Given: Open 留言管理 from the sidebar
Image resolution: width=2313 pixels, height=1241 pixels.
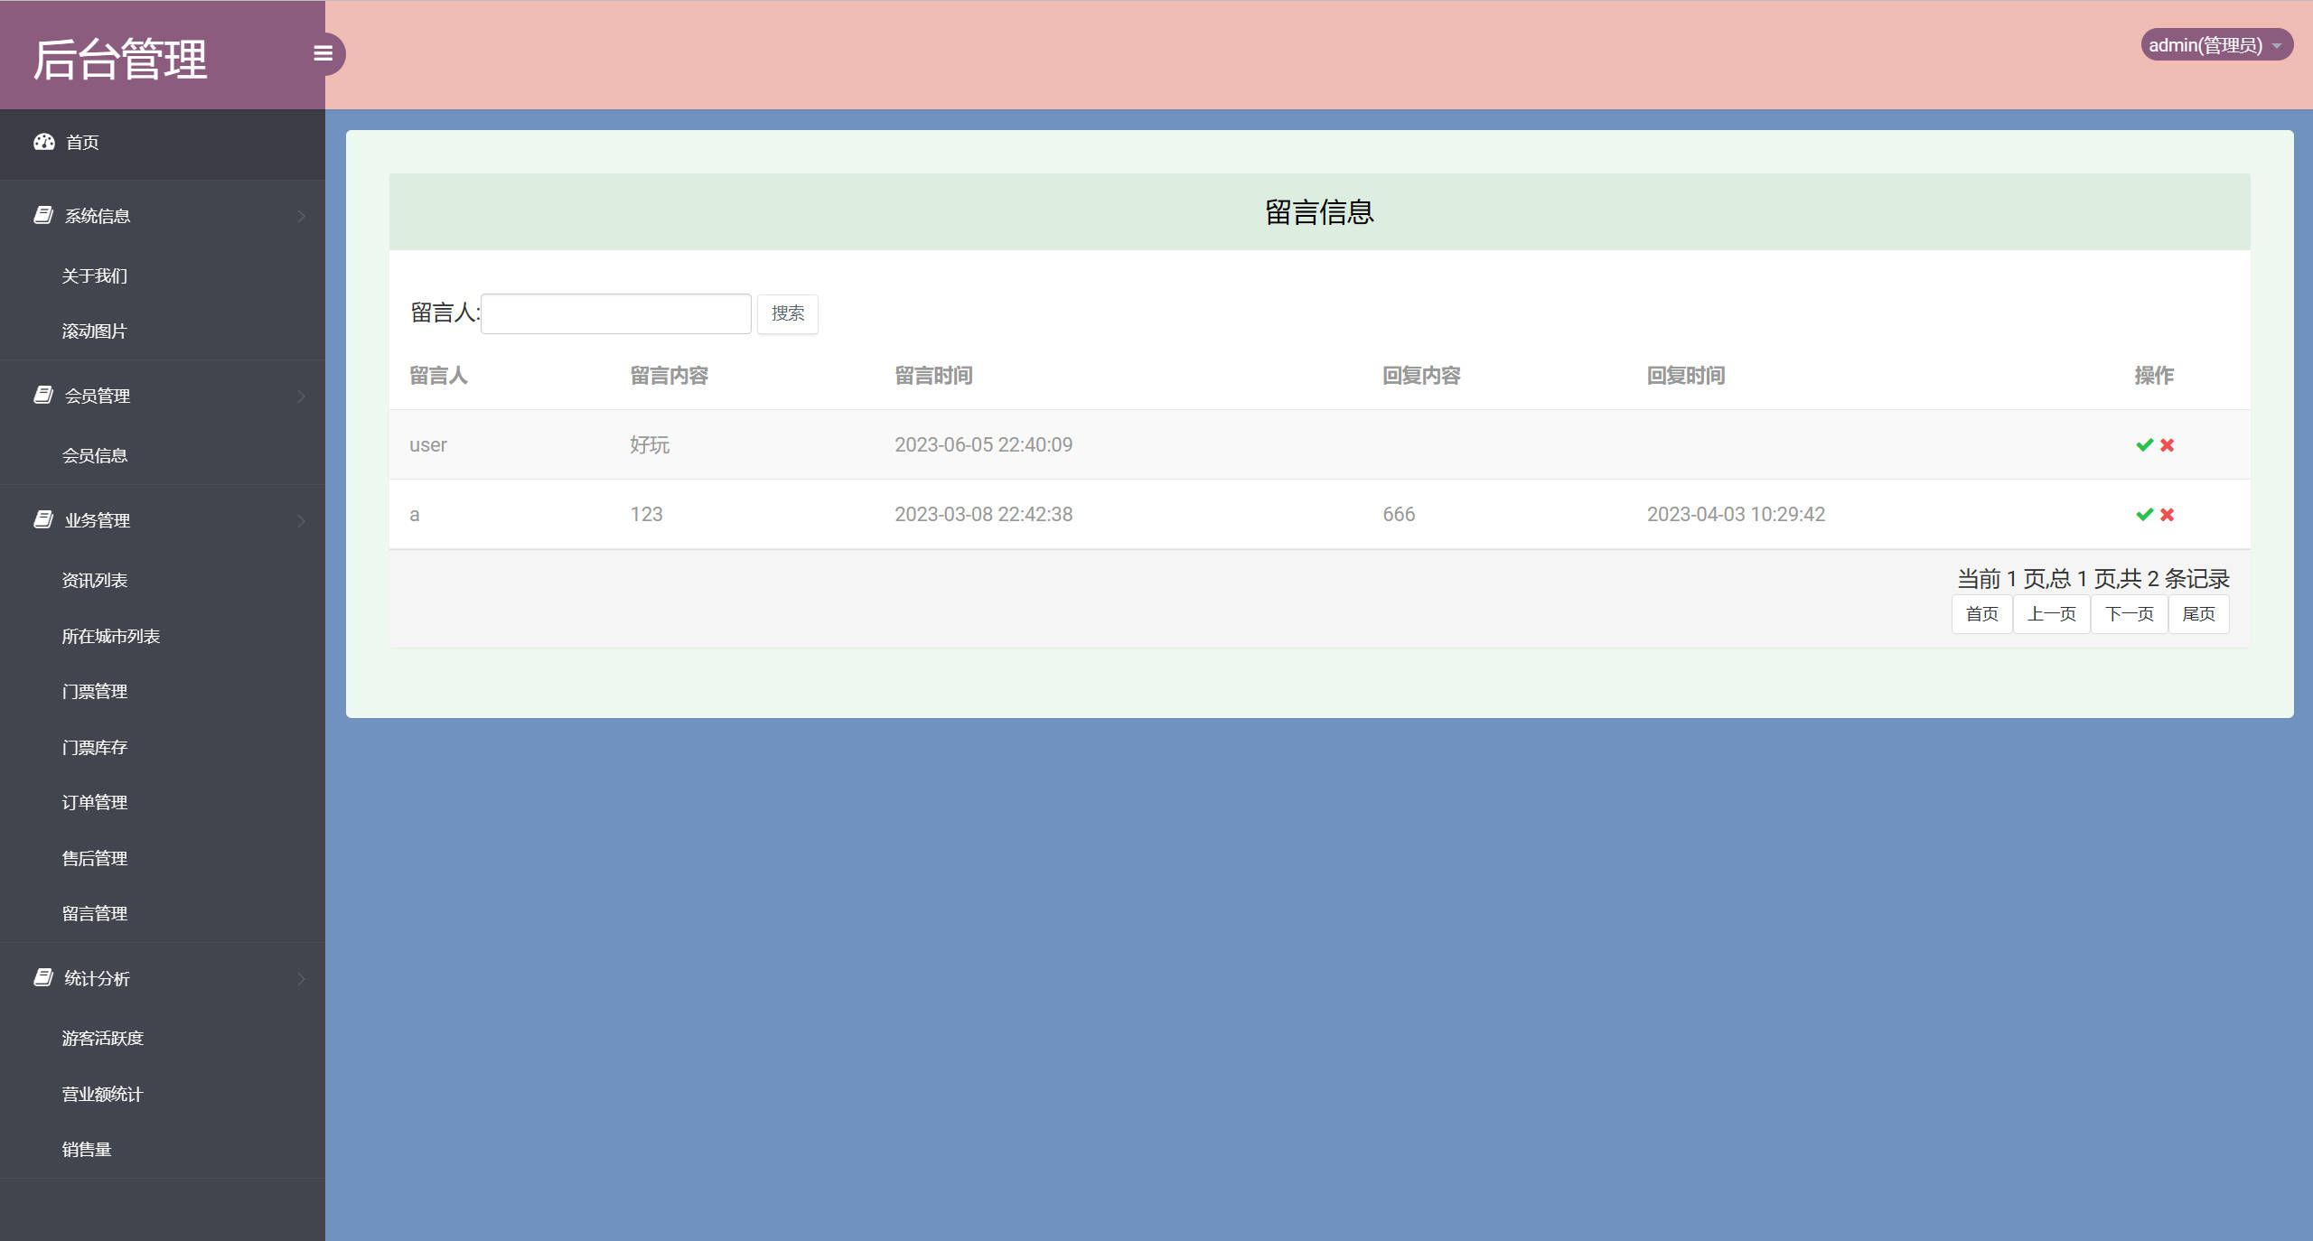Looking at the screenshot, I should click(94, 913).
